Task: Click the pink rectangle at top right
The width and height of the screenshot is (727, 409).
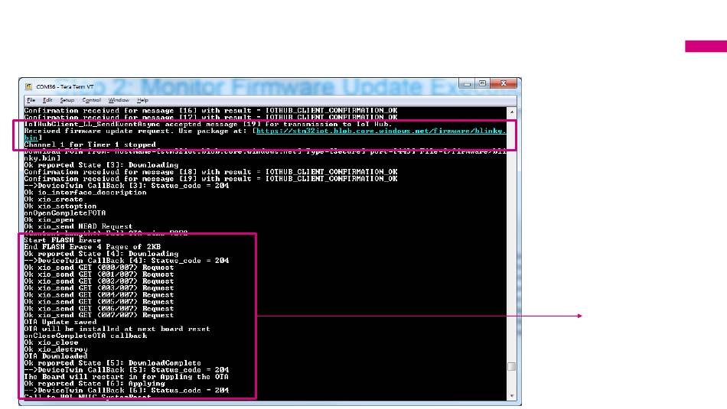Action: [x=706, y=47]
